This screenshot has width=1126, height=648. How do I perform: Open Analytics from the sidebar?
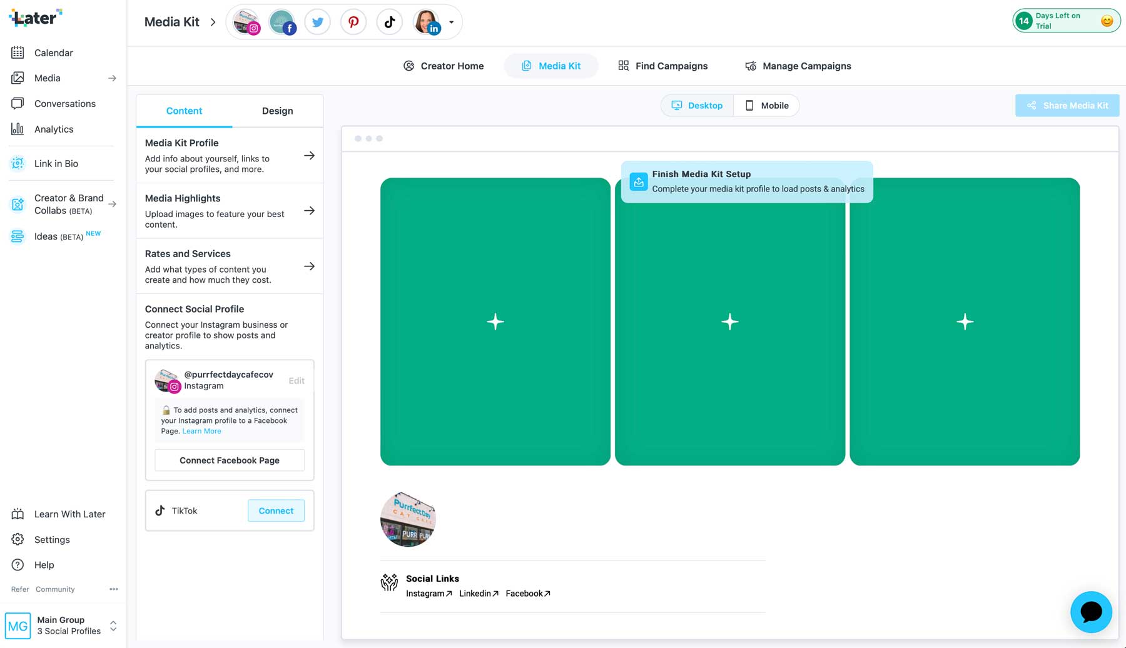(x=53, y=129)
